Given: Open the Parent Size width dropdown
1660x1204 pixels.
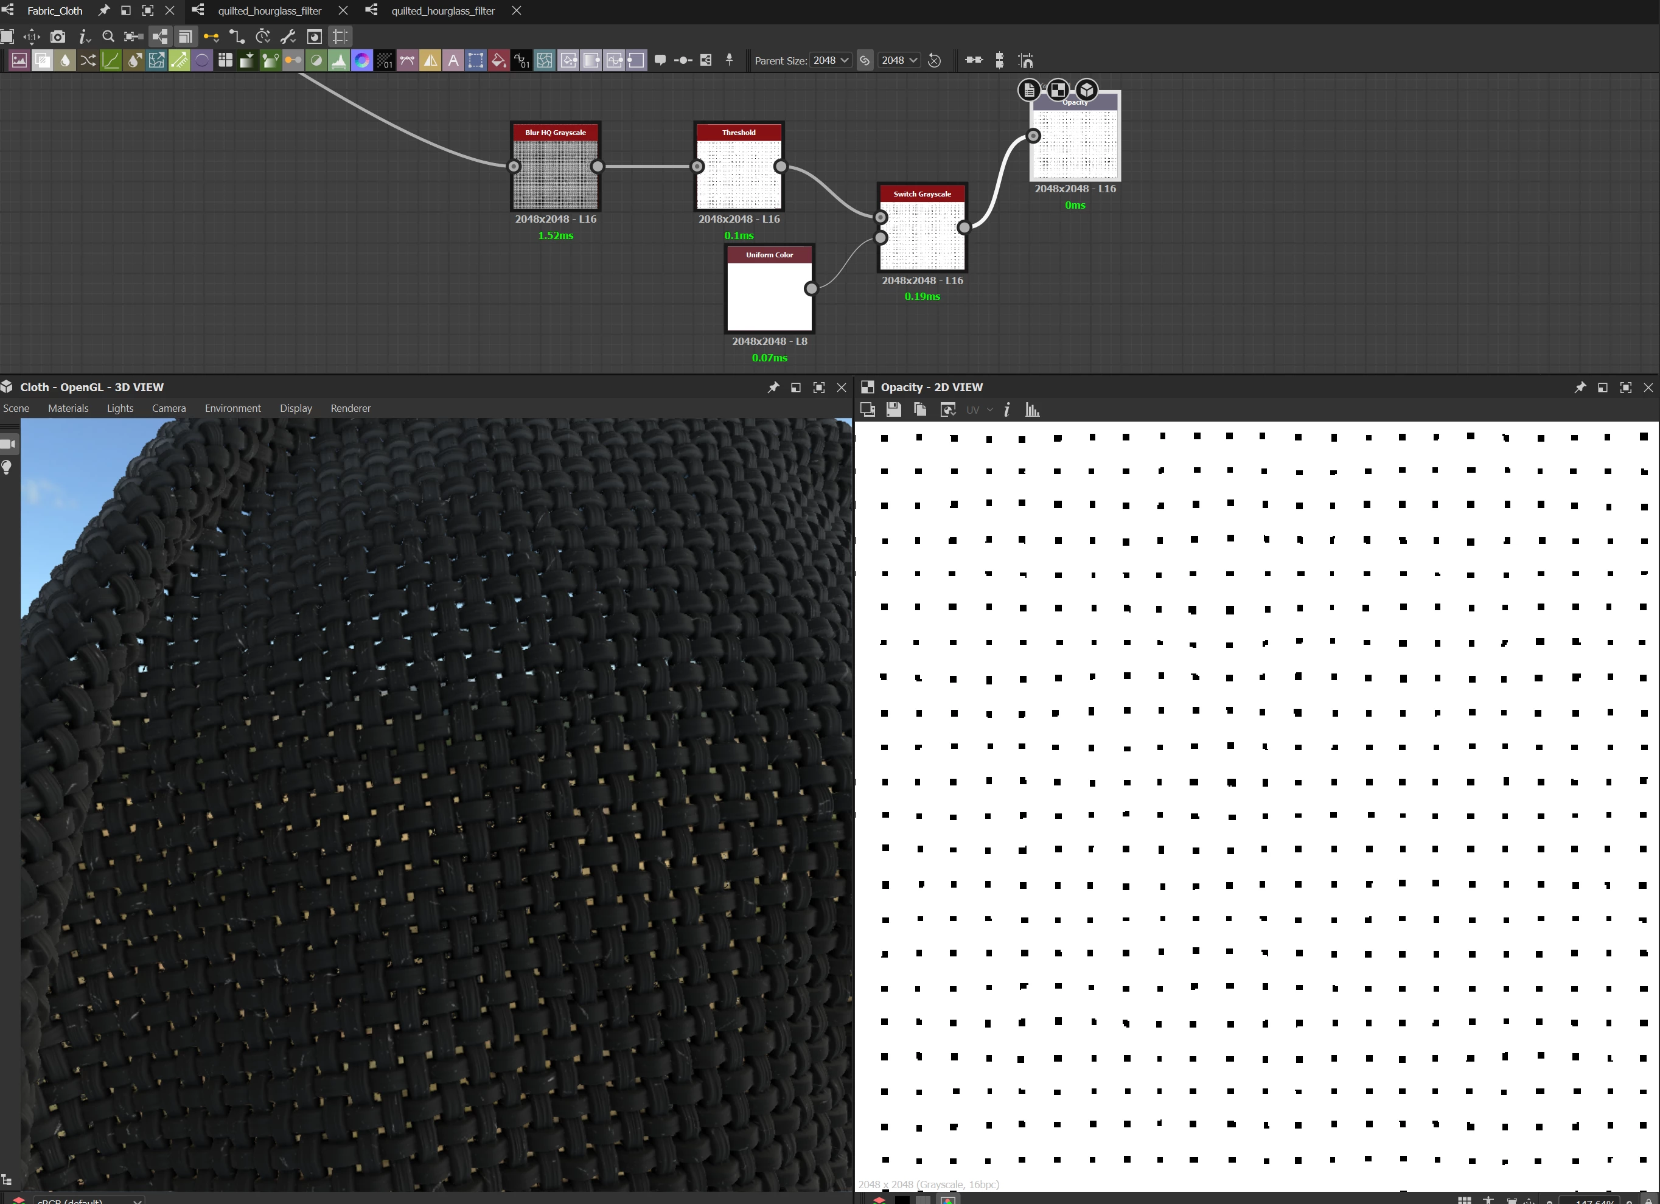Looking at the screenshot, I should pos(831,61).
